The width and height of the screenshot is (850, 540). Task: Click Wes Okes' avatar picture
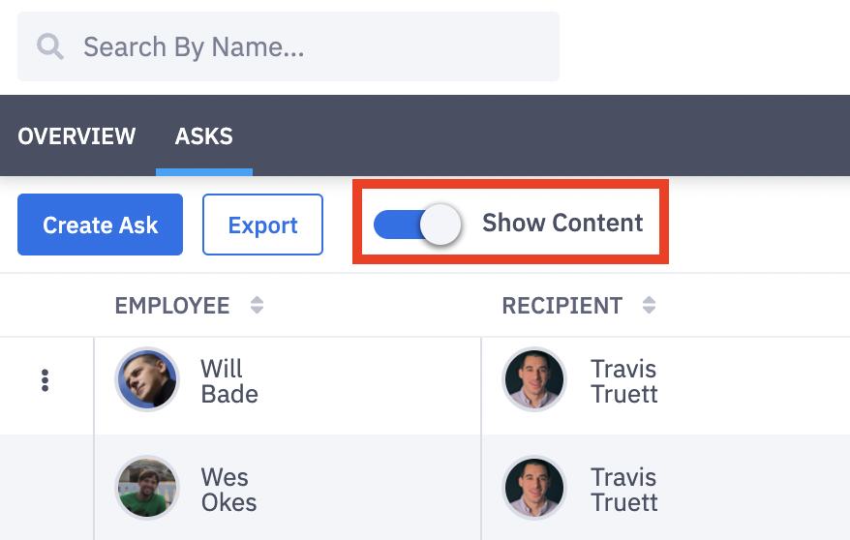coord(147,488)
